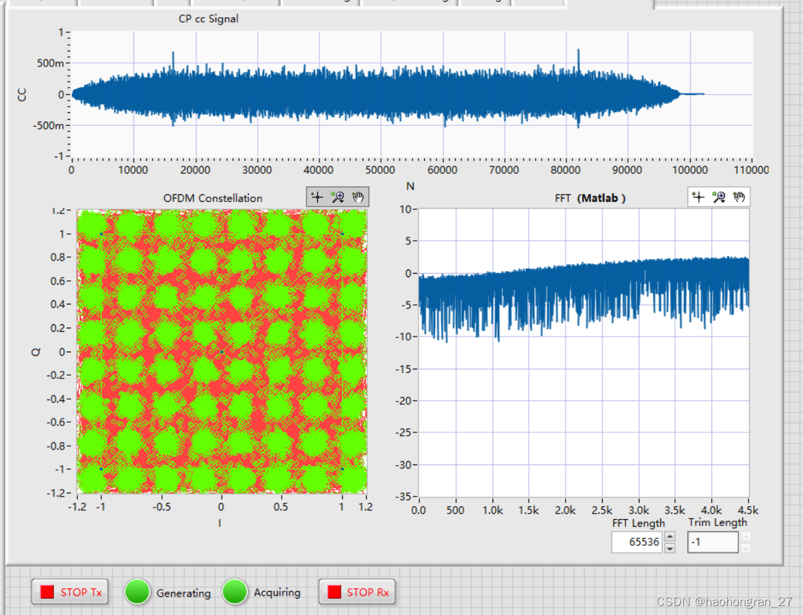Screen dimensions: 803x615
Task: Select the cursor tool on the FFT graph palette
Action: 698,197
